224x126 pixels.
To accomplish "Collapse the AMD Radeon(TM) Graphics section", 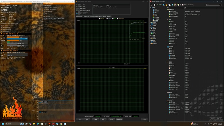I will click(1, 51).
